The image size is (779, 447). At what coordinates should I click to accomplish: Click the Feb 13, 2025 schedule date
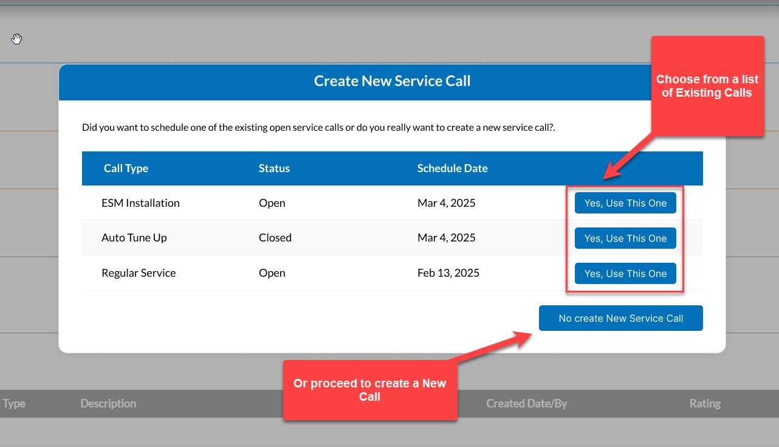(x=448, y=273)
